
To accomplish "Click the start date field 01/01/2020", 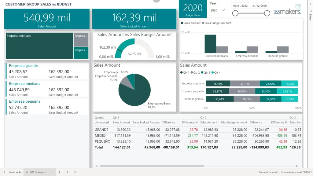I will [x=241, y=5].
